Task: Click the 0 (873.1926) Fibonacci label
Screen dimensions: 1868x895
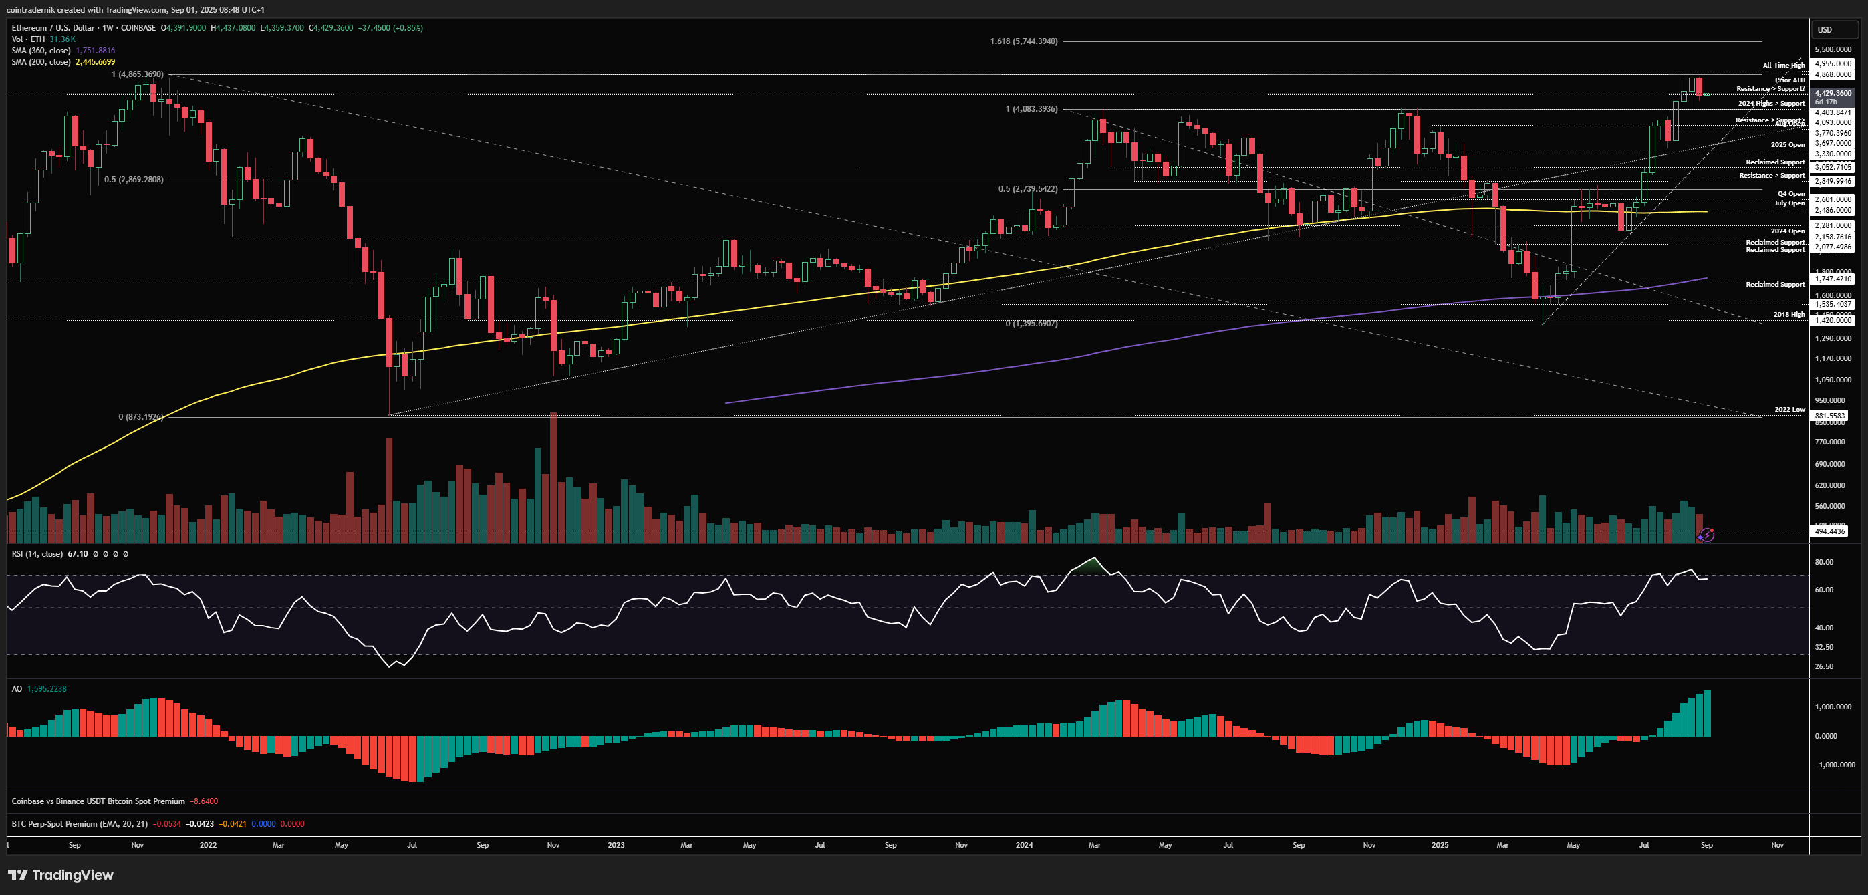Action: coord(140,417)
